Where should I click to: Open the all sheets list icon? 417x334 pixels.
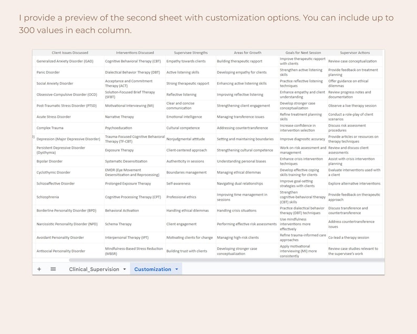(x=53, y=269)
